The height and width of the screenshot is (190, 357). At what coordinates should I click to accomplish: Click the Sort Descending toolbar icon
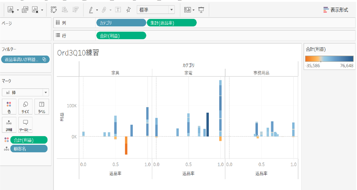75,10
